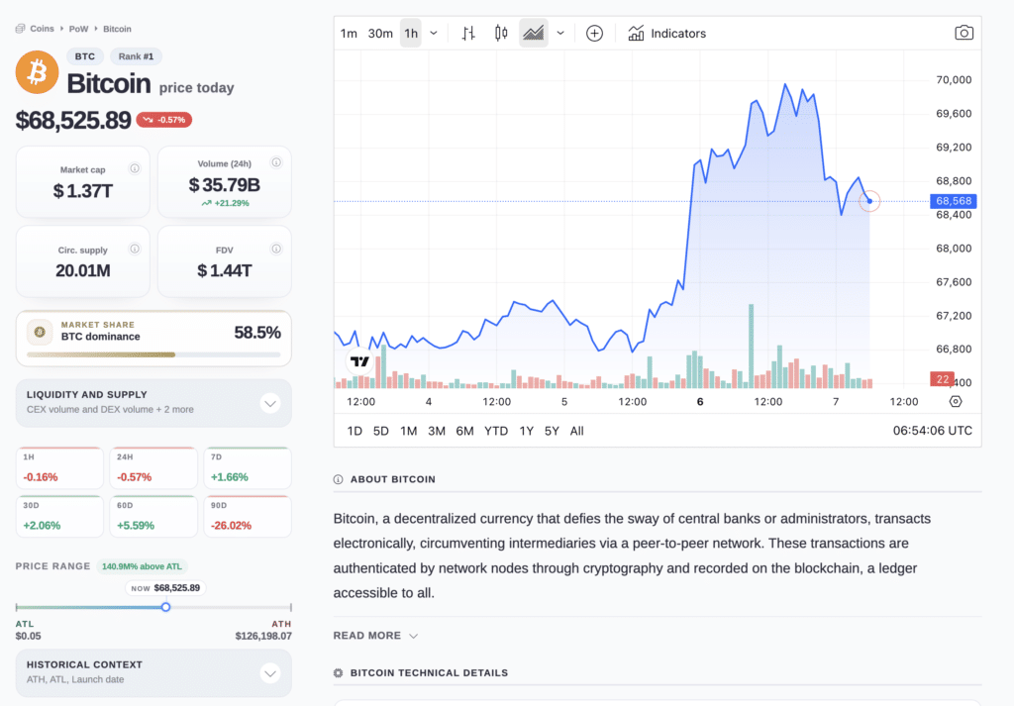Expand the Liquidity and Supply section
Screen dimensions: 1014x706
coord(270,403)
